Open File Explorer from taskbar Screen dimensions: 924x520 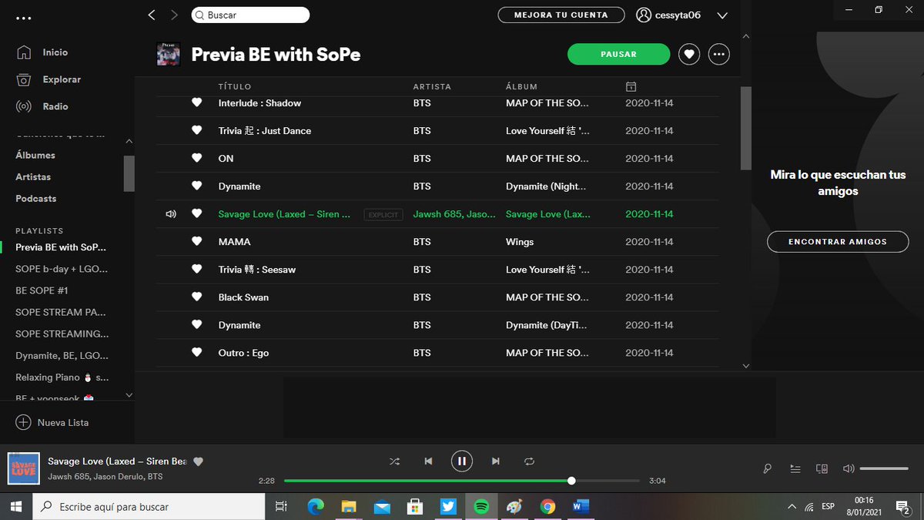(349, 506)
